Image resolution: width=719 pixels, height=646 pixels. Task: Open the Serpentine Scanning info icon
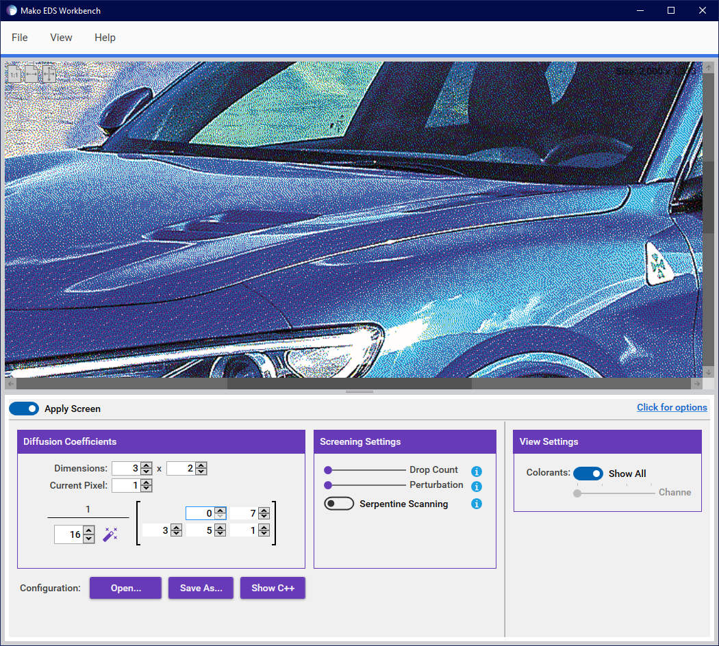477,504
